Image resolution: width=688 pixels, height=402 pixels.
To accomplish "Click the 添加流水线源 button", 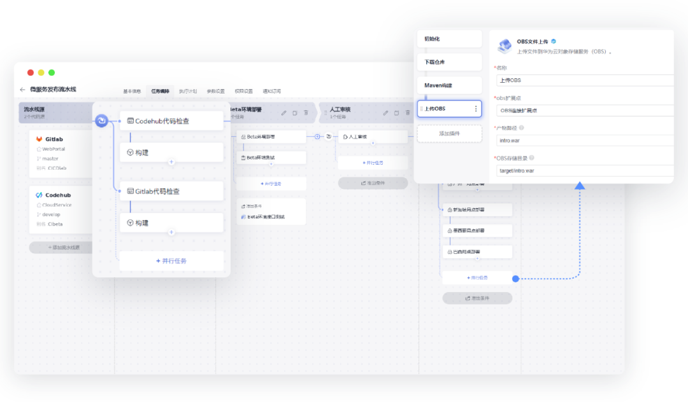I will (x=61, y=247).
